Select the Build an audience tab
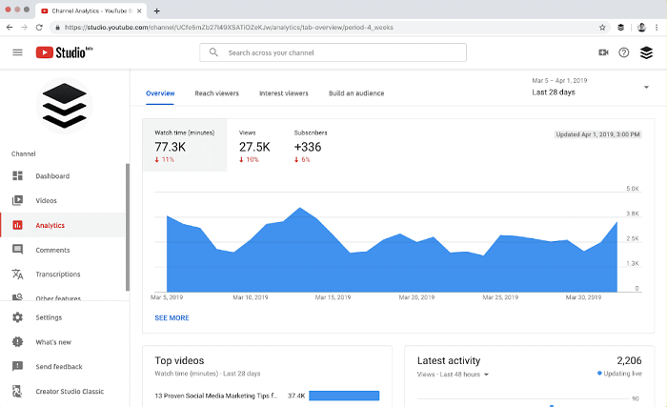 (356, 93)
